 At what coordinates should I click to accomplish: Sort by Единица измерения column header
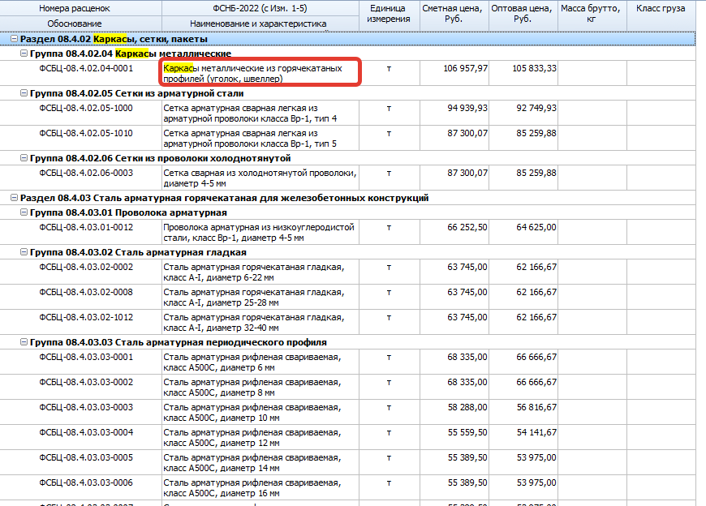coord(389,14)
